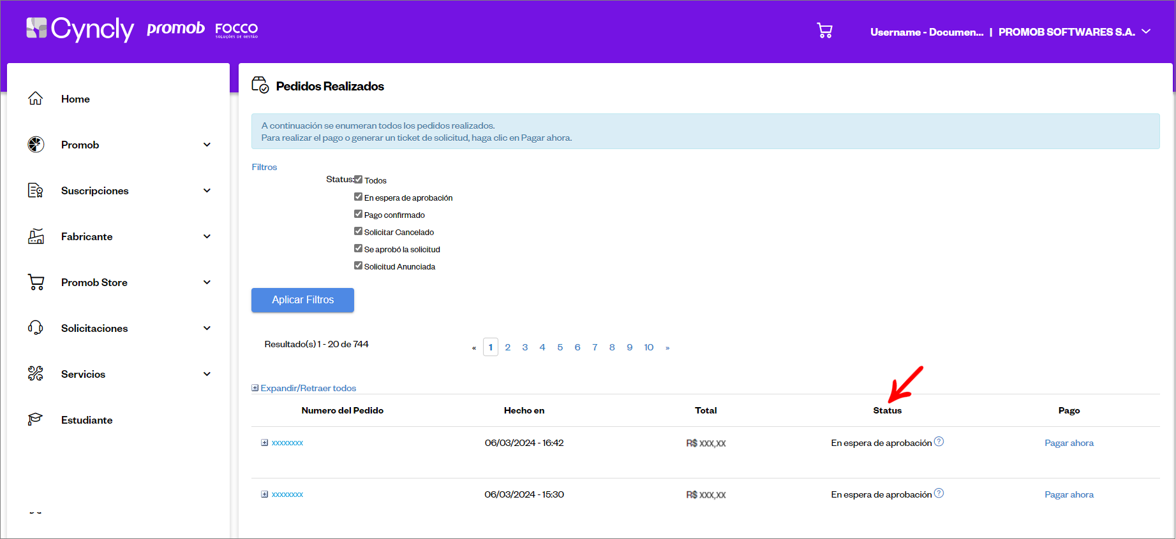Open Fabricante menu item

click(x=87, y=236)
